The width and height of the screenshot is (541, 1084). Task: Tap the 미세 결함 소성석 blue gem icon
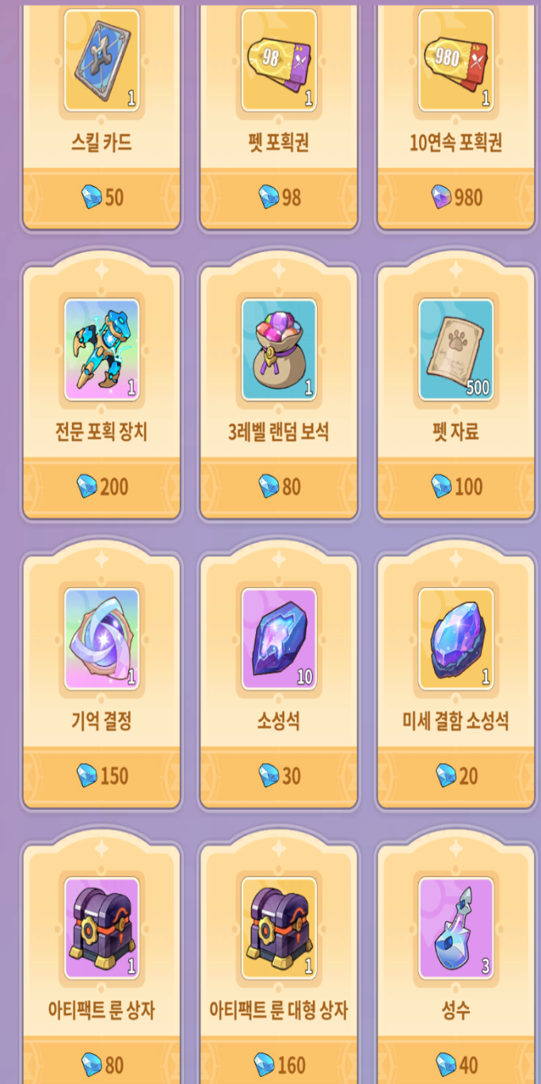point(455,639)
